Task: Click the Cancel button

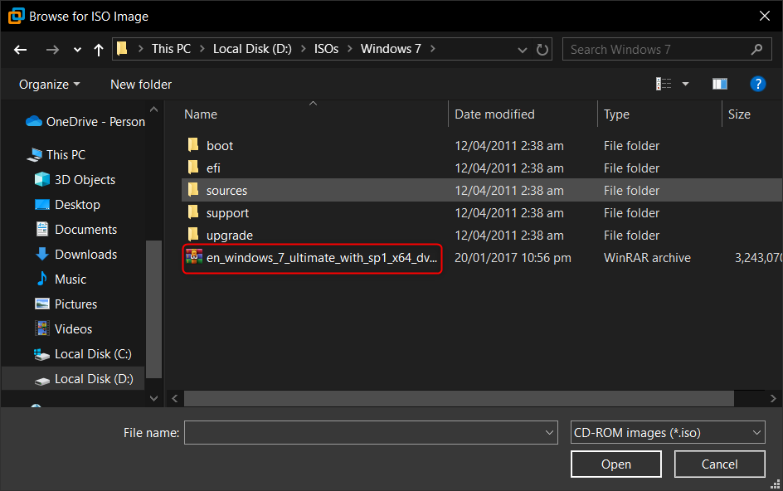Action: click(720, 464)
